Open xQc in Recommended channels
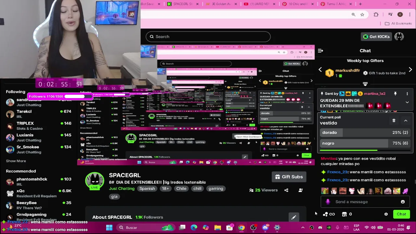Screen dimensions: 416x234 tap(39, 193)
